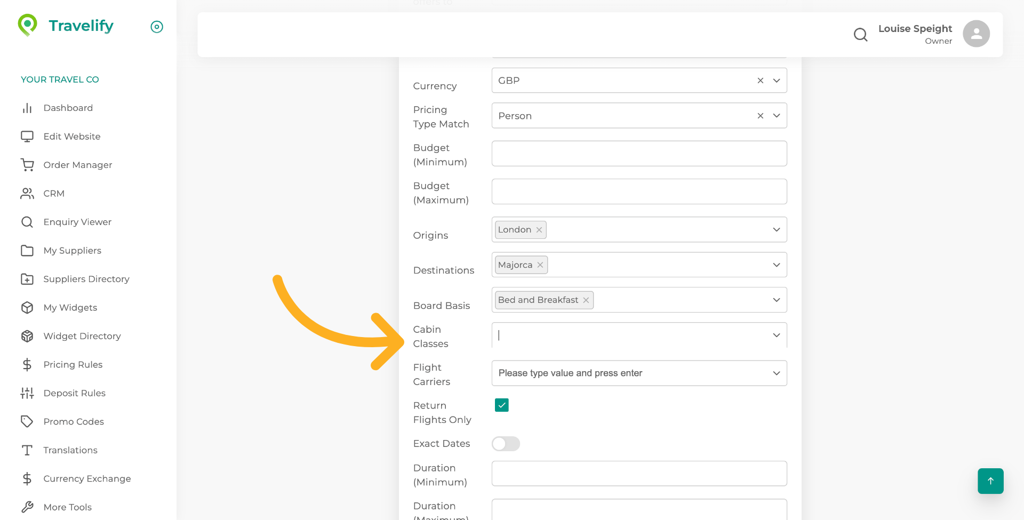Clear the GBP currency selection
Viewport: 1024px width, 520px height.
coord(760,81)
